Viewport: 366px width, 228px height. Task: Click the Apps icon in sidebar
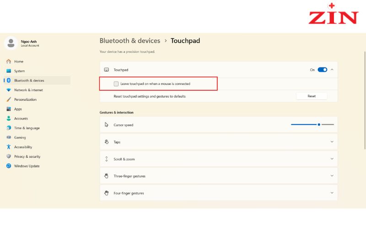(9, 109)
